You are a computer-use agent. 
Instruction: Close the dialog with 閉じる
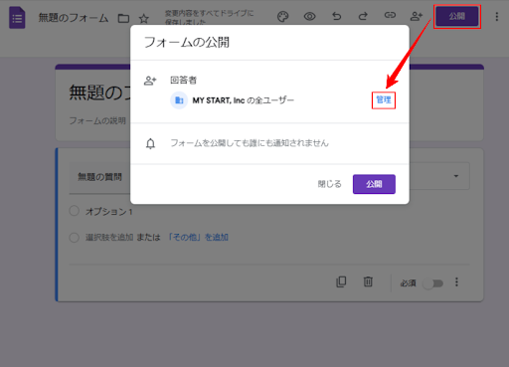(x=329, y=184)
